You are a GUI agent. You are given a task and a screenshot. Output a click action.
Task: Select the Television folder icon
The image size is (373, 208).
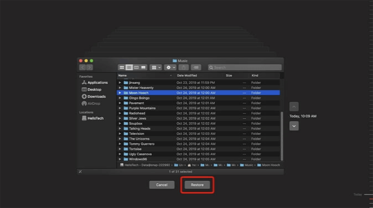pos(126,134)
